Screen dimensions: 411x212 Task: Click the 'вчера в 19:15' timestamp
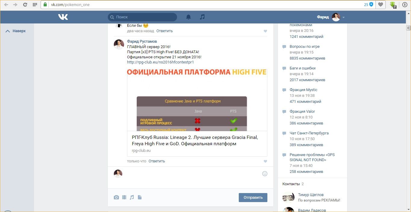click(x=302, y=52)
